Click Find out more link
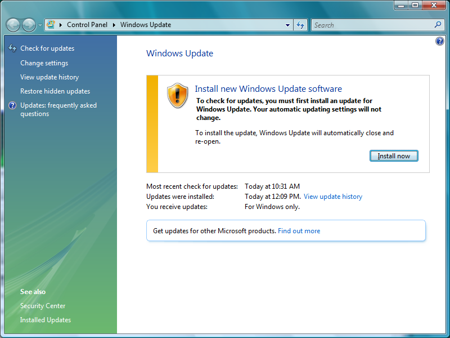450x338 pixels. (x=299, y=231)
